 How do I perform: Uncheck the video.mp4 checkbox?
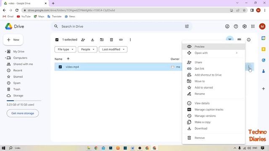tap(60, 67)
